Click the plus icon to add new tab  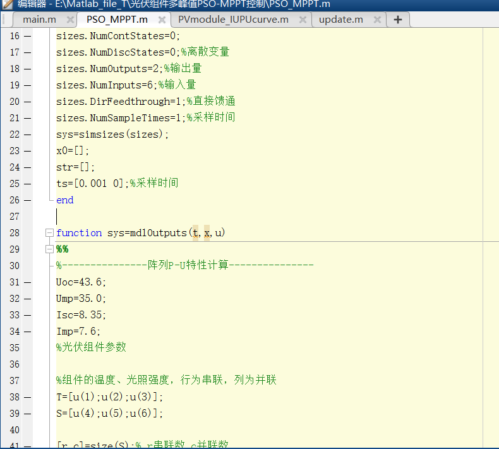click(398, 20)
